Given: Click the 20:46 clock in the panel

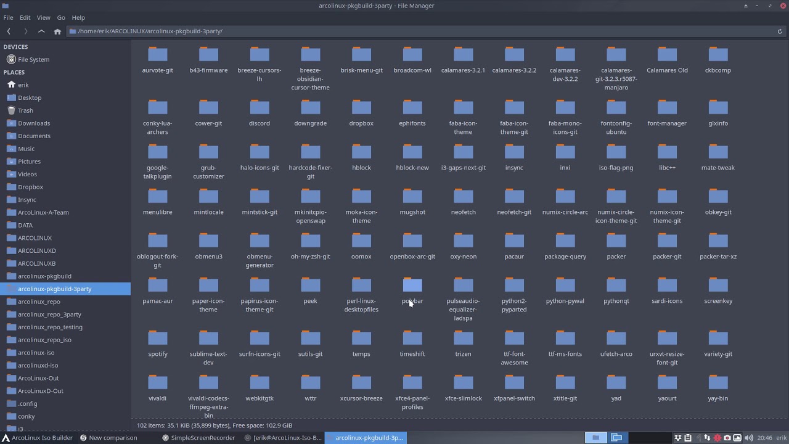Looking at the screenshot, I should 765,438.
